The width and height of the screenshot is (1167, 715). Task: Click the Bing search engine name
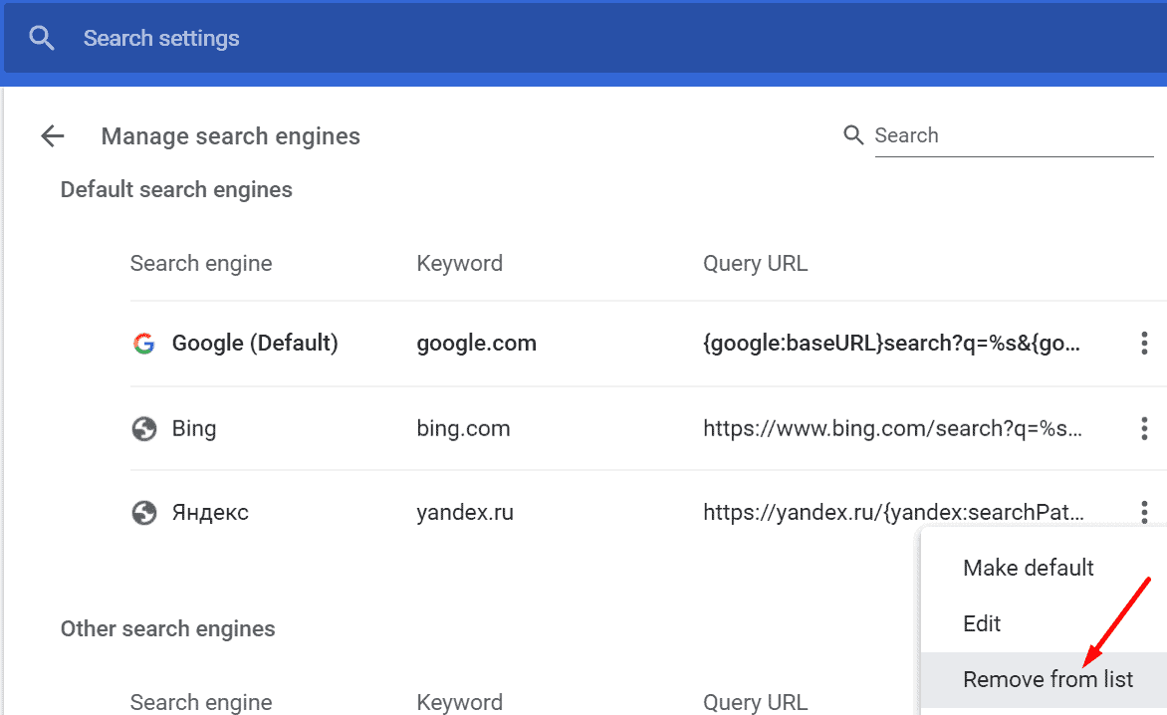point(194,429)
